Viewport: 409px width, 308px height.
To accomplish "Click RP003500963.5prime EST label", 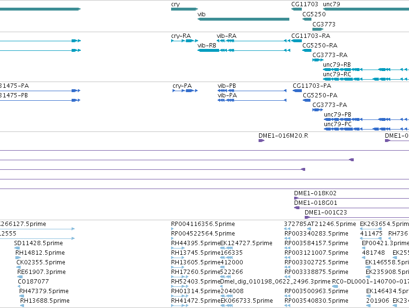I will [316, 291].
